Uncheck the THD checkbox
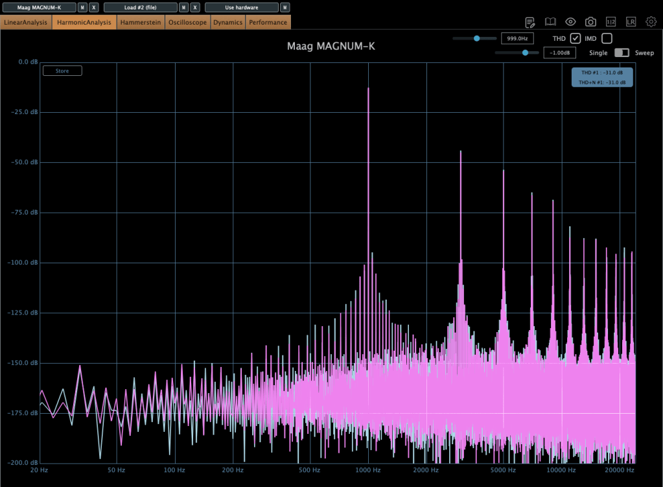 (575, 38)
